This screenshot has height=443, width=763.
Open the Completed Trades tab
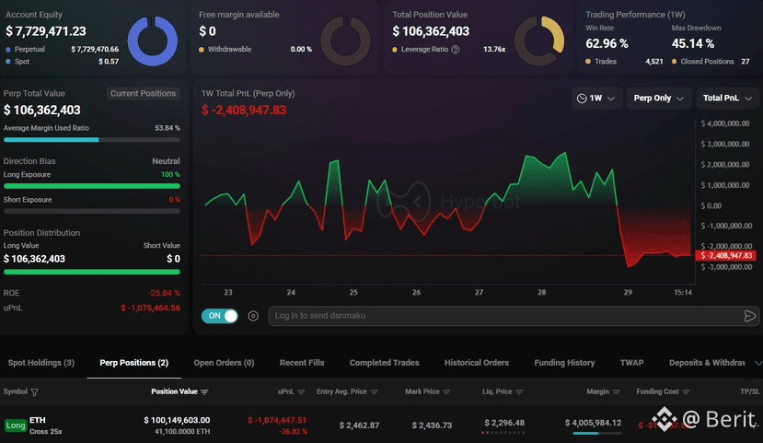coord(384,363)
